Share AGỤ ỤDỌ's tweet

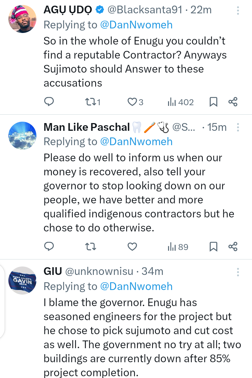233,102
